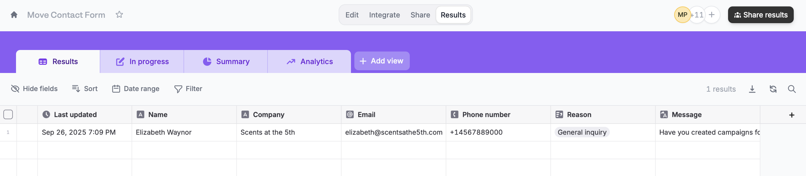Star the Move Contact Form
This screenshot has width=806, height=176.
click(x=119, y=15)
